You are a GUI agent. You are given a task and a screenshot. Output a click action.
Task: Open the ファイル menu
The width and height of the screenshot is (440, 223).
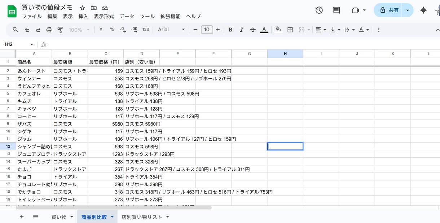(32, 16)
